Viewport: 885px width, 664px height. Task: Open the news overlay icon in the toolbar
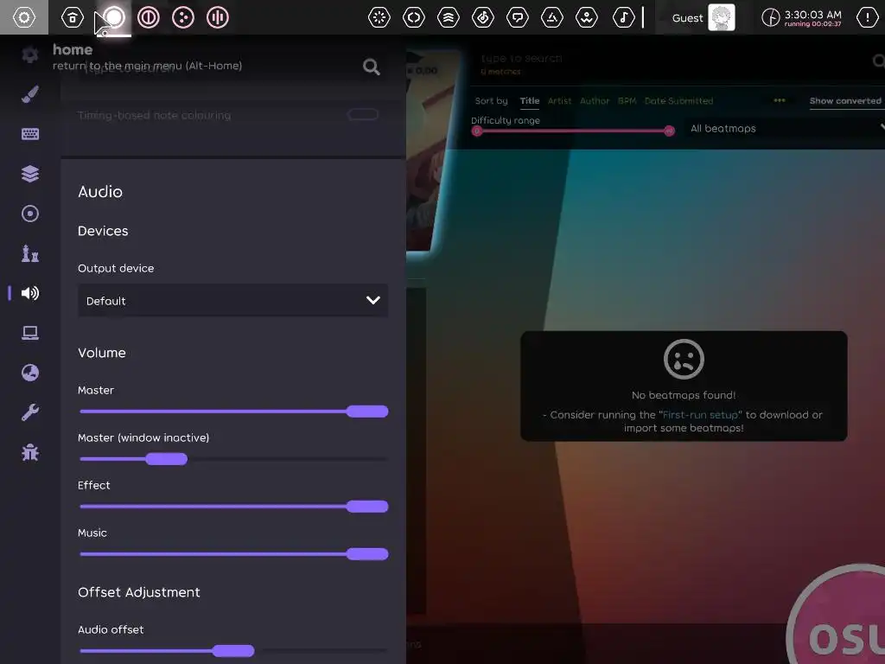[379, 17]
